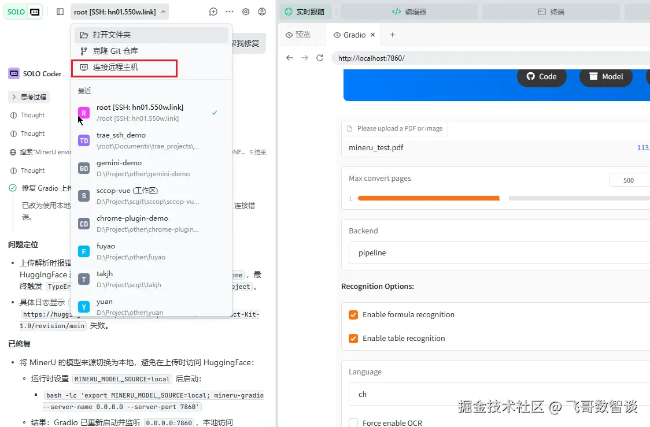Open the Language ch dropdown

click(x=499, y=394)
